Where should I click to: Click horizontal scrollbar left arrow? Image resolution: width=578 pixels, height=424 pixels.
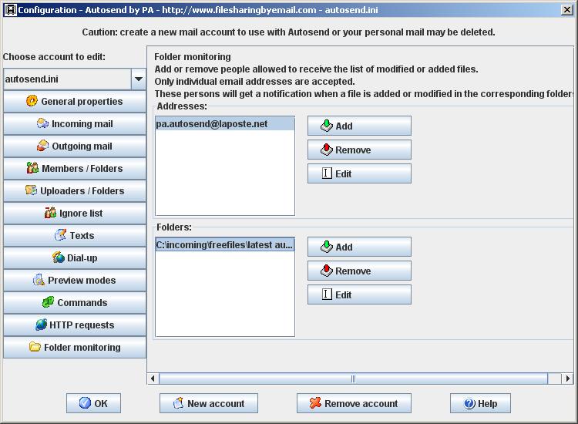pos(153,379)
